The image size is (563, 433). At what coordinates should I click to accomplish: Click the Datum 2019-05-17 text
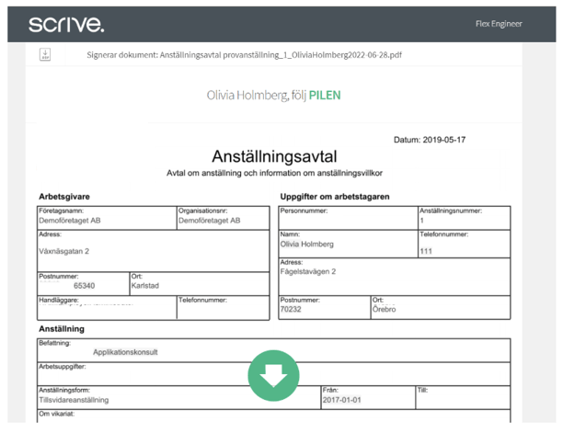point(430,140)
